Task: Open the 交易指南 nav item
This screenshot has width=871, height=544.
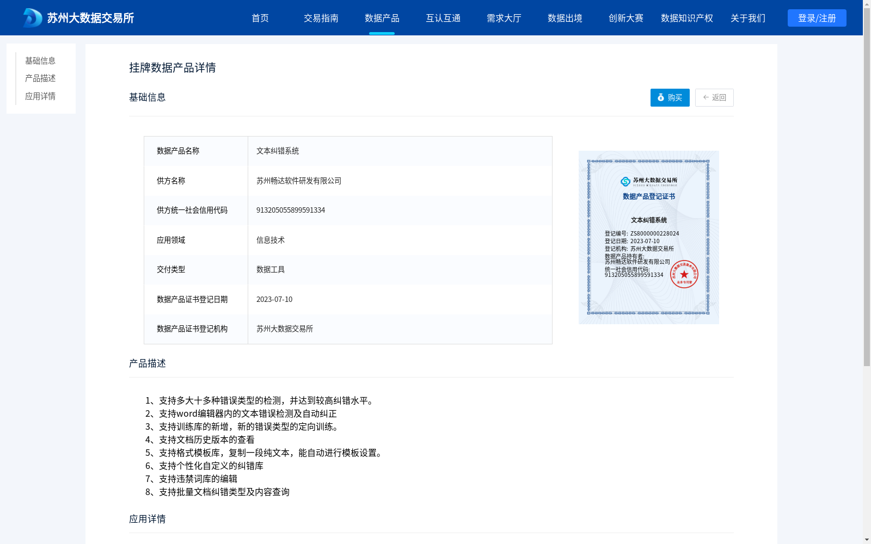Action: tap(321, 18)
